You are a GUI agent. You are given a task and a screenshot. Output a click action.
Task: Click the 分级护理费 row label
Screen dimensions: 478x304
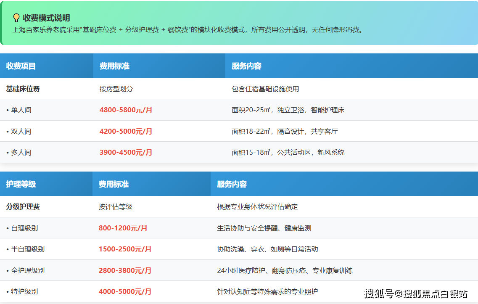point(23,207)
